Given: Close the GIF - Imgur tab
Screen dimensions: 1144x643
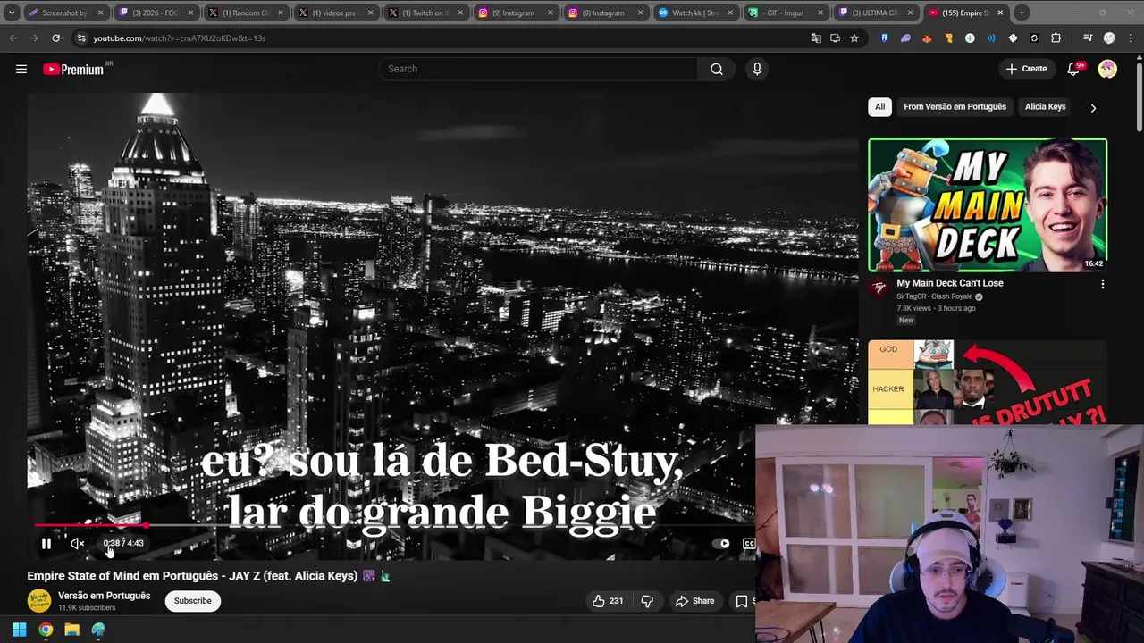Looking at the screenshot, I should (820, 13).
